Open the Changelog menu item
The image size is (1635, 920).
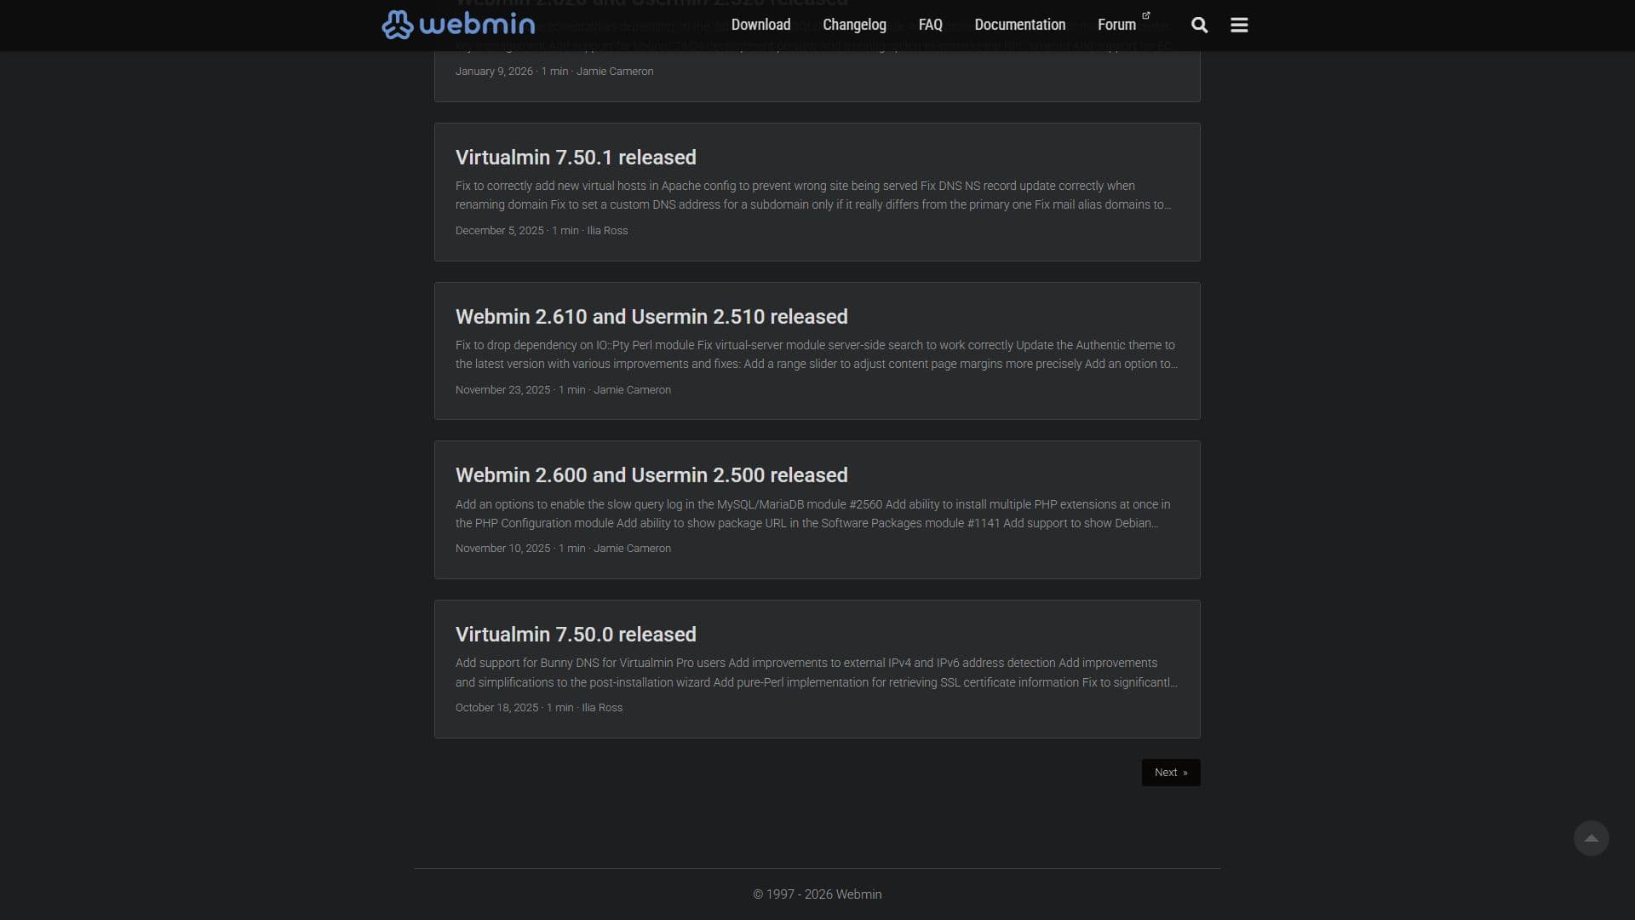pyautogui.click(x=854, y=25)
